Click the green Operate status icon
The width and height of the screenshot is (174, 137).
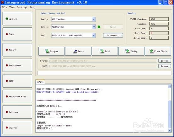(x=7, y=19)
